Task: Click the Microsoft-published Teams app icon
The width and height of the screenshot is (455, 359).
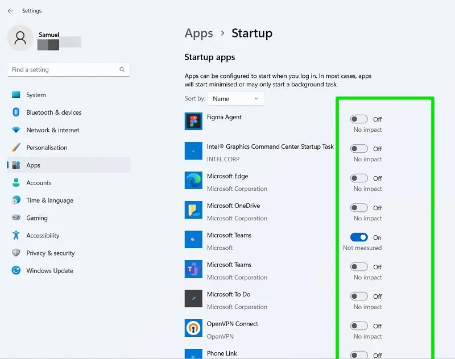Action: (193, 240)
